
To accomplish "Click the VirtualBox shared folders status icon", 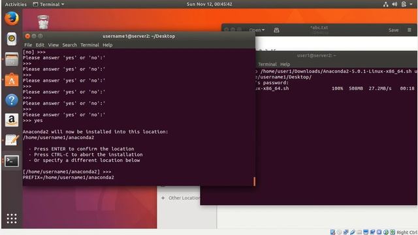I will 359,232.
